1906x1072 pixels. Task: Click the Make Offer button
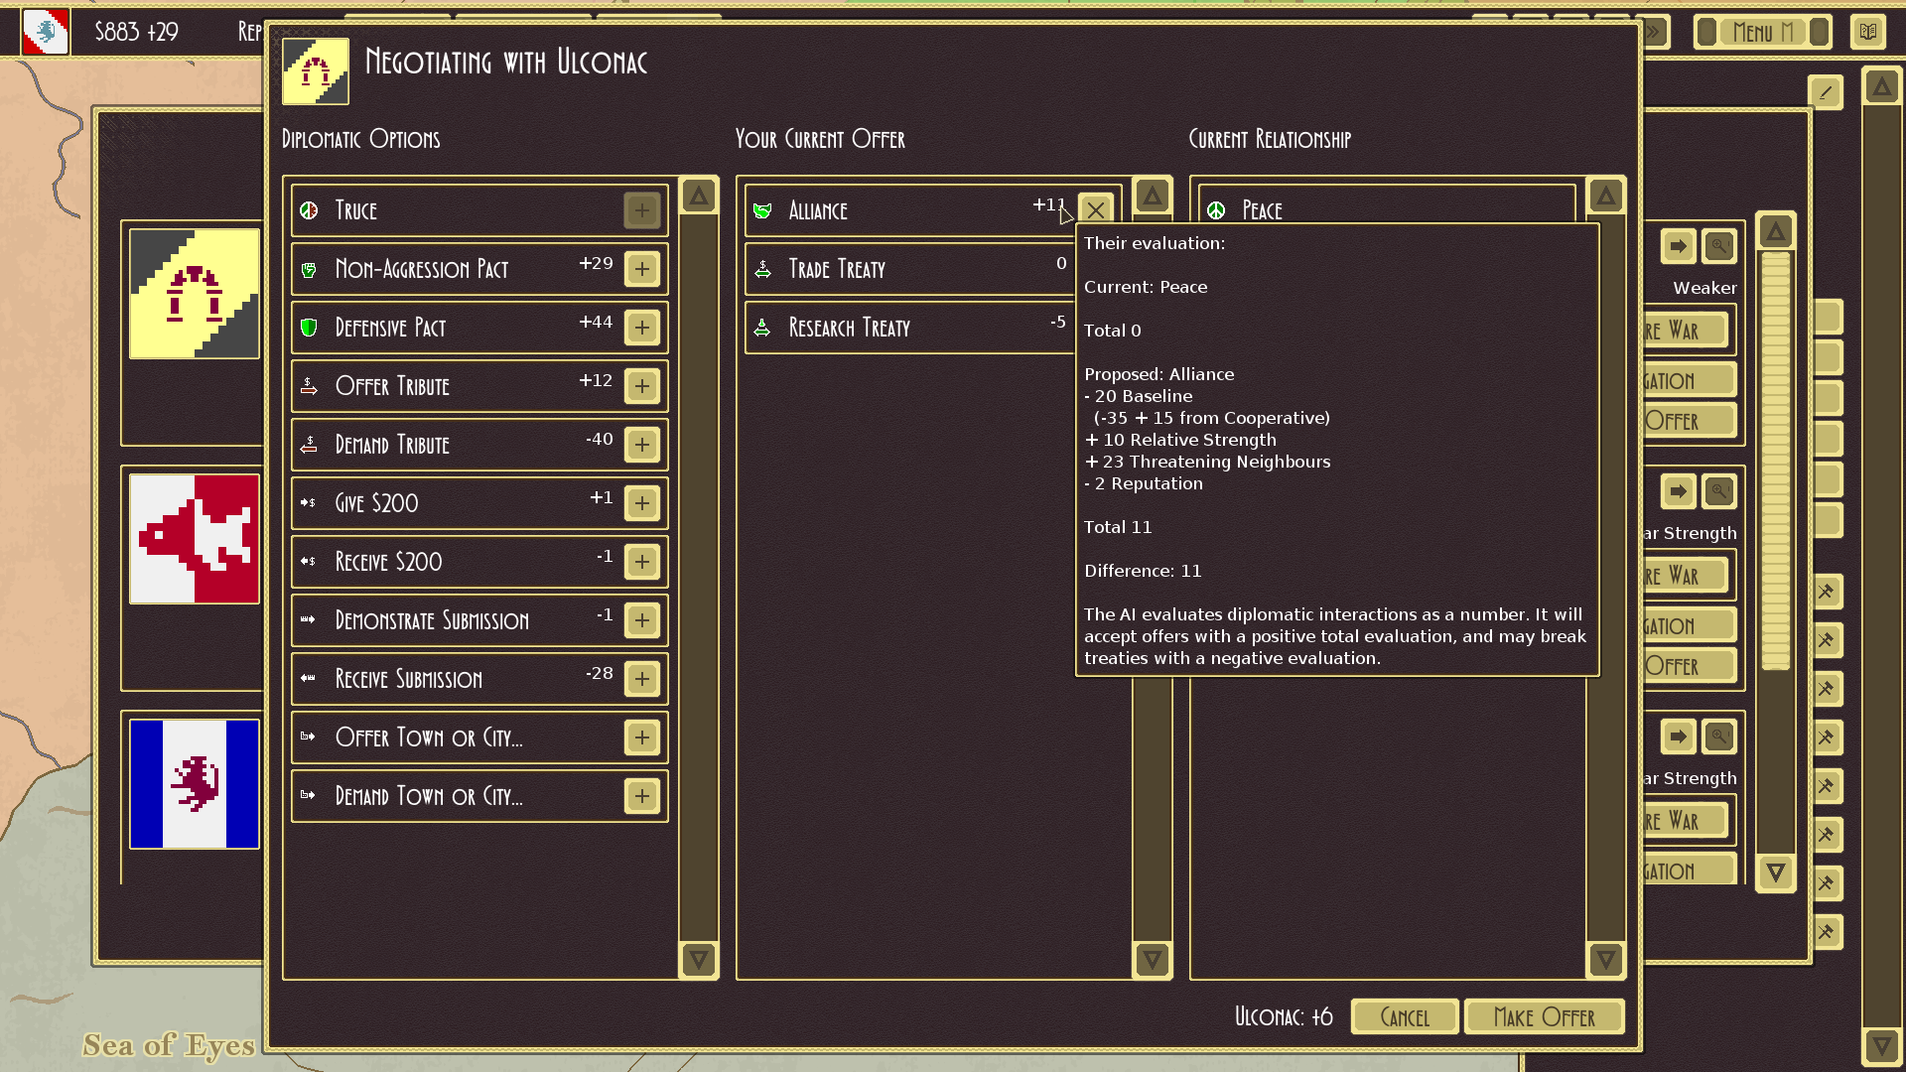coord(1544,1017)
